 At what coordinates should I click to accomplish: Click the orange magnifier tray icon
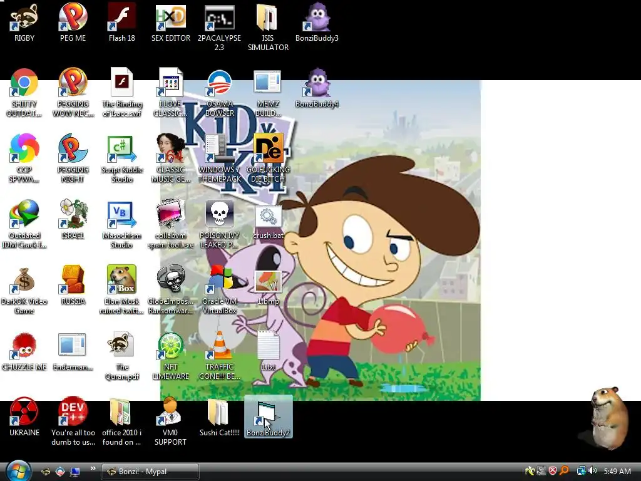tap(565, 471)
